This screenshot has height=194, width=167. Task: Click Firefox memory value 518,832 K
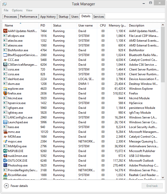(119, 93)
